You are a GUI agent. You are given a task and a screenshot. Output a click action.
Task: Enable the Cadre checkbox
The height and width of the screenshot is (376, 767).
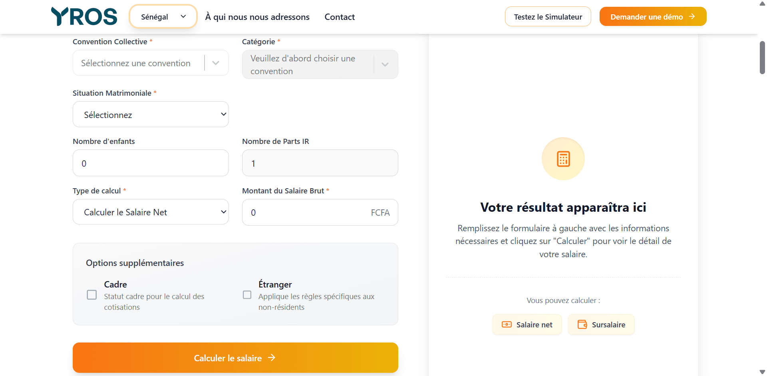[x=91, y=294]
